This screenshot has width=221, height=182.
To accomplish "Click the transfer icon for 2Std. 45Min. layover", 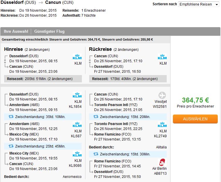I will point(11,146).
